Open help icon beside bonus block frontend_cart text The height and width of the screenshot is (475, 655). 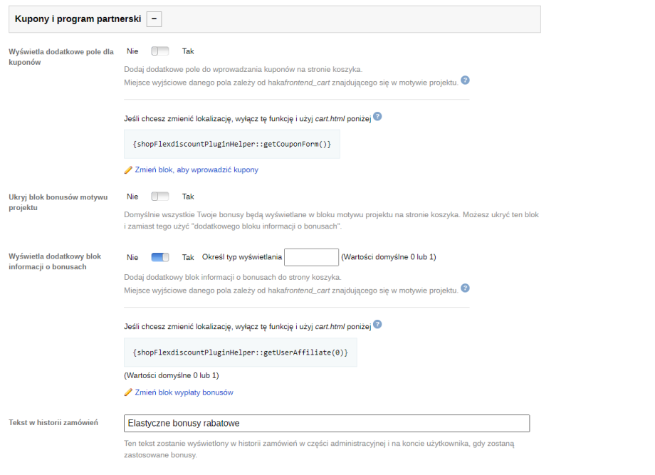[465, 288]
